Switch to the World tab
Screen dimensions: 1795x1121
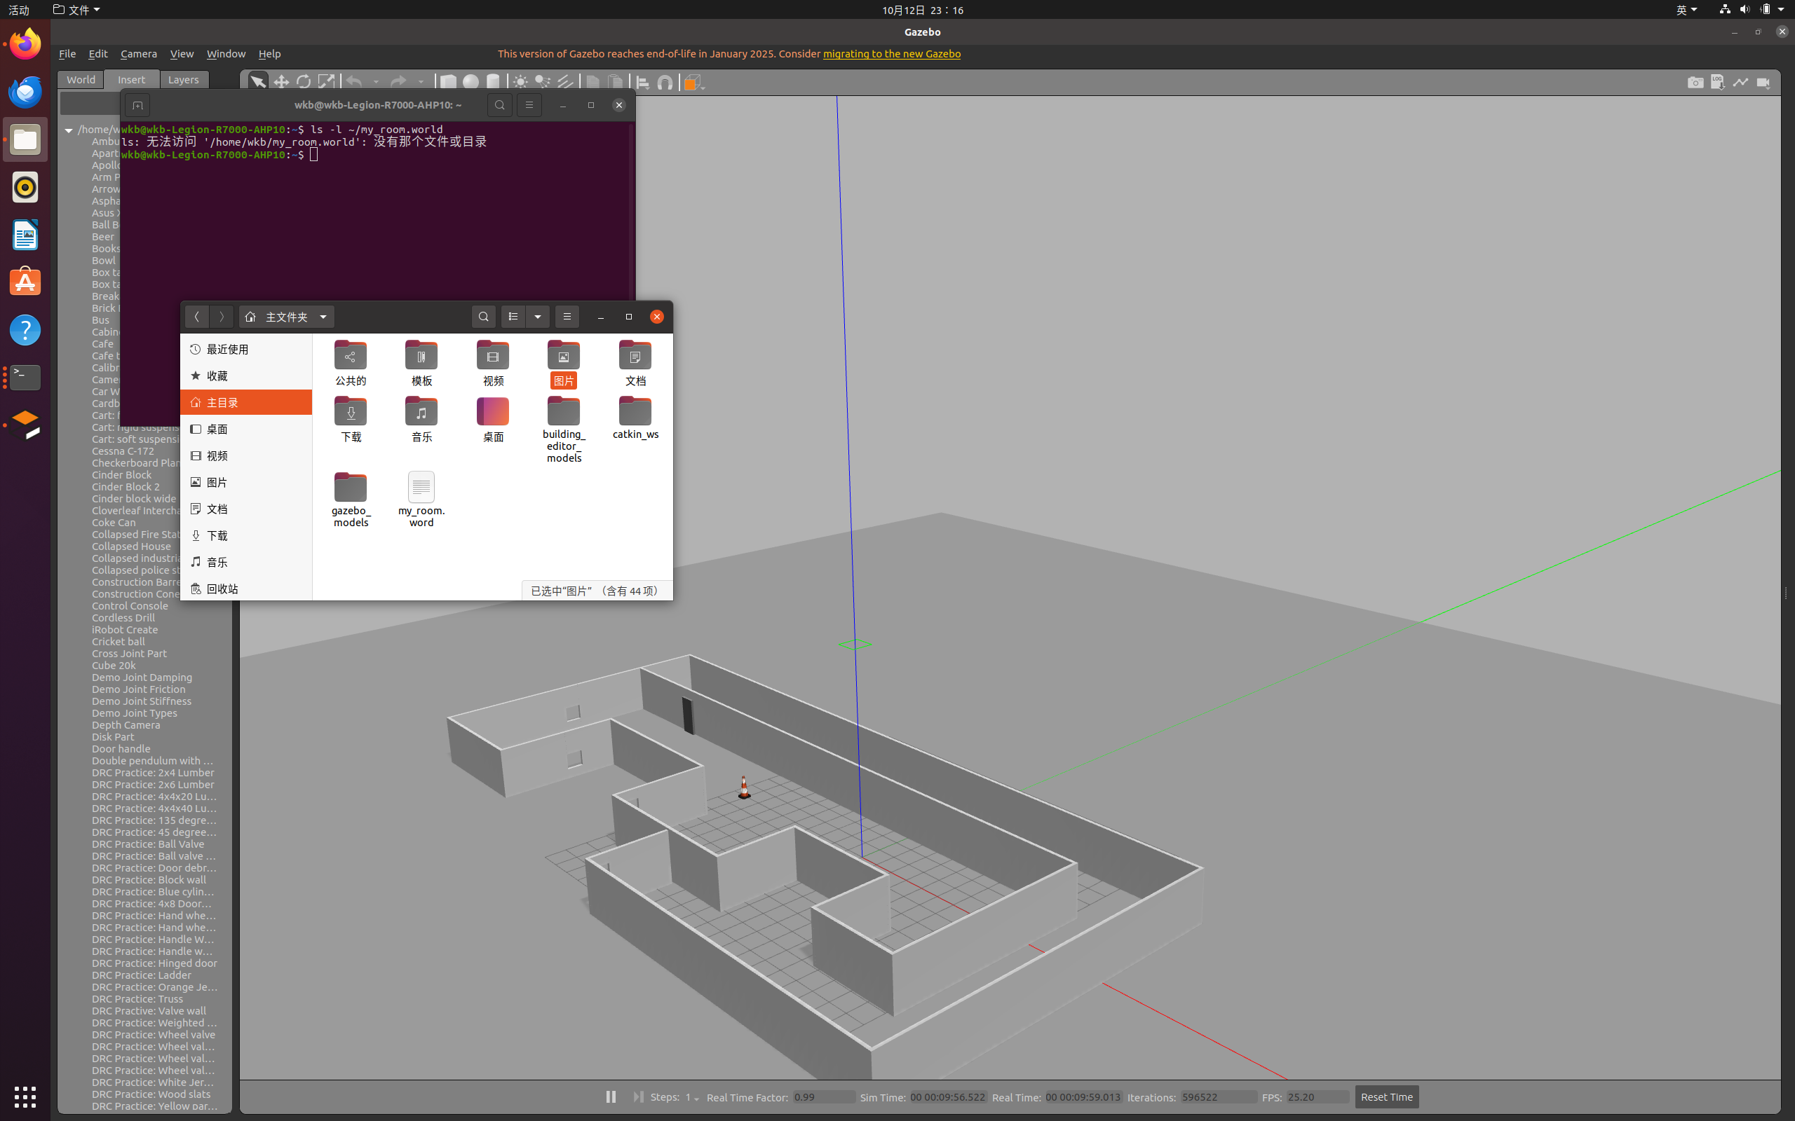click(x=81, y=79)
